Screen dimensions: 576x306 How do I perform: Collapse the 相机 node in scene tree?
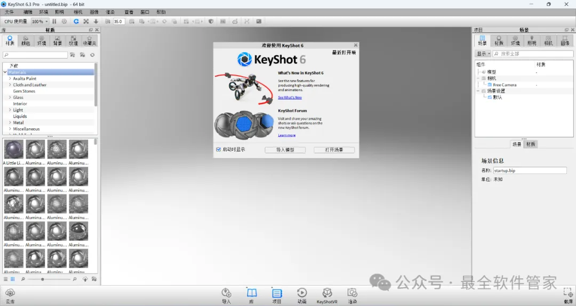click(478, 78)
